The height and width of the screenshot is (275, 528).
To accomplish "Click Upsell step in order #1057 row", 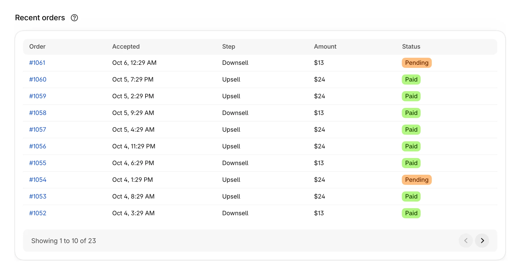I will click(x=231, y=130).
